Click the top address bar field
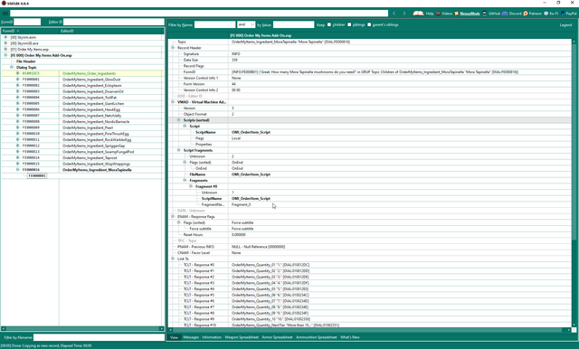Image resolution: width=579 pixels, height=349 pixels. pos(199,14)
